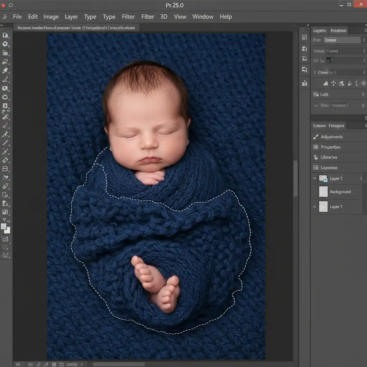Open the Adjustments panel entry
Image resolution: width=367 pixels, height=367 pixels.
(332, 137)
